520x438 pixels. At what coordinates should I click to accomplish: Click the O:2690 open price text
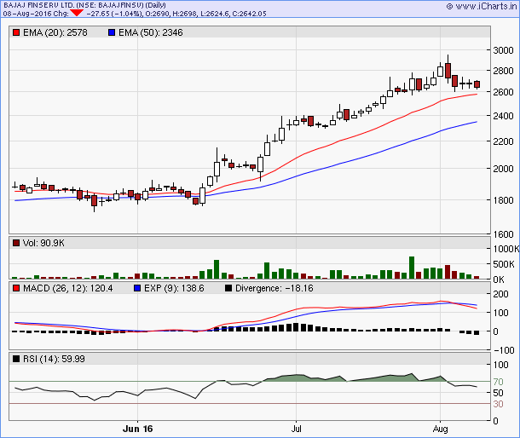(156, 14)
